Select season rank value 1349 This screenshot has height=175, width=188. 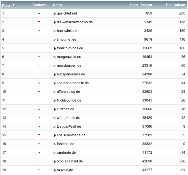pyautogui.click(x=148, y=22)
